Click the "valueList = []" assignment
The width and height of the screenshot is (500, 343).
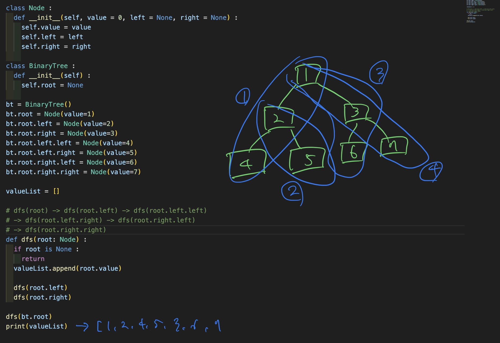tap(32, 191)
